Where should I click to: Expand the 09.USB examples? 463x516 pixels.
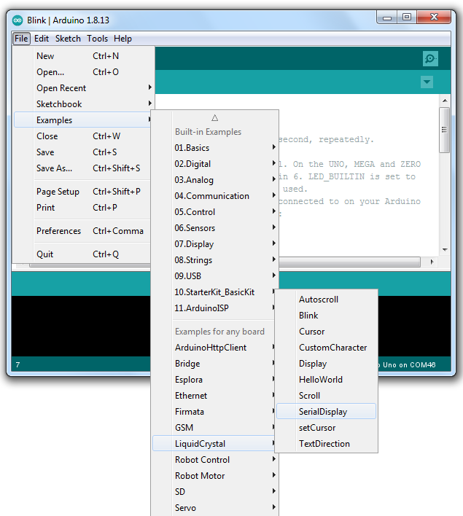(x=215, y=275)
